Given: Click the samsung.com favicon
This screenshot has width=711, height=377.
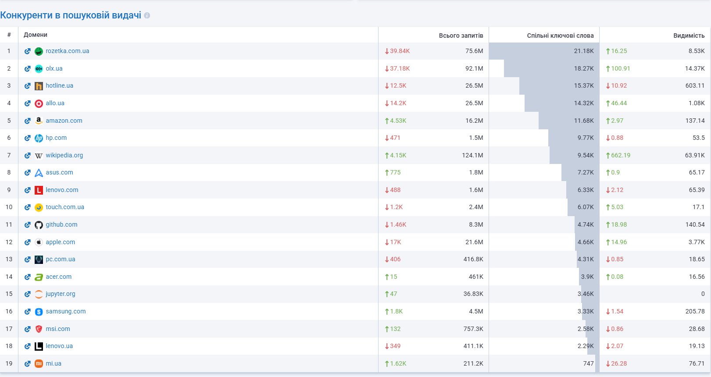Looking at the screenshot, I should point(39,312).
